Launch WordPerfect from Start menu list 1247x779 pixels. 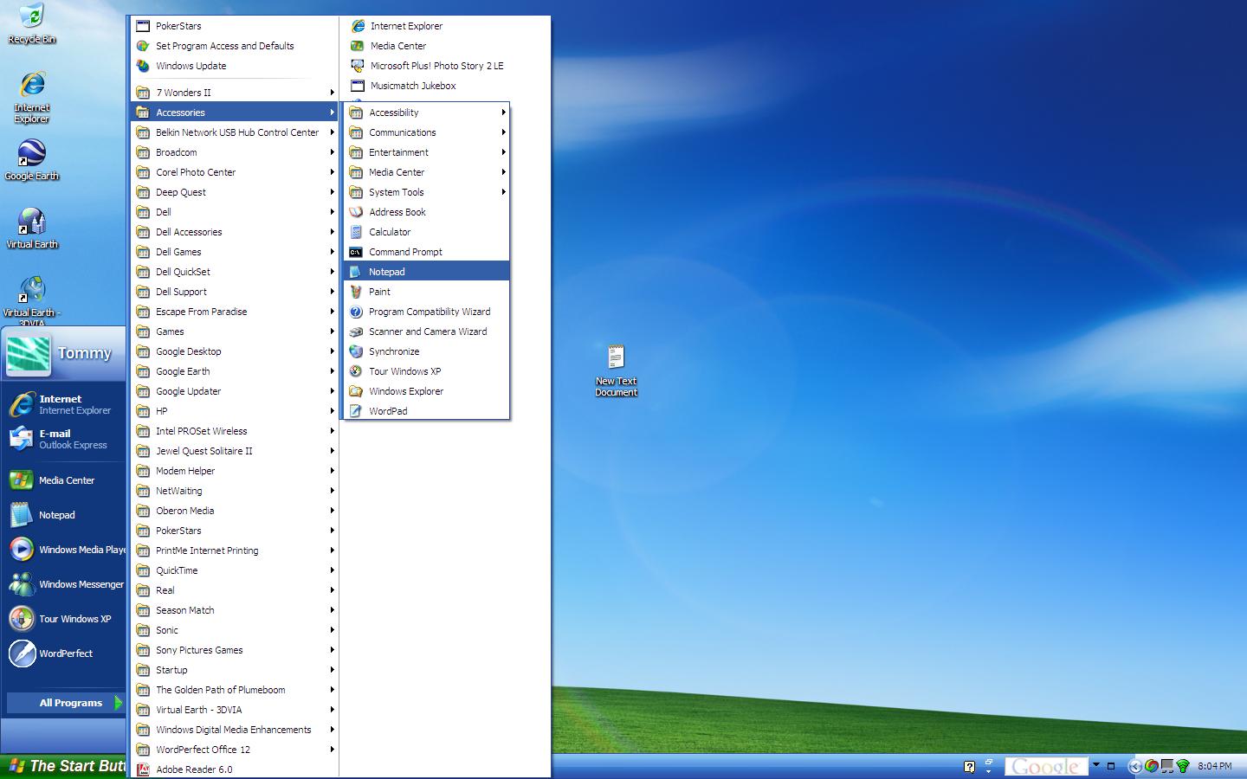pos(65,653)
